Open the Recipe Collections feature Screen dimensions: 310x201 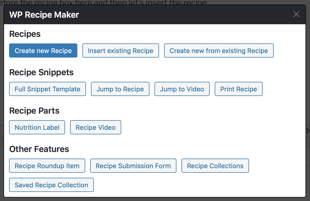coord(215,166)
